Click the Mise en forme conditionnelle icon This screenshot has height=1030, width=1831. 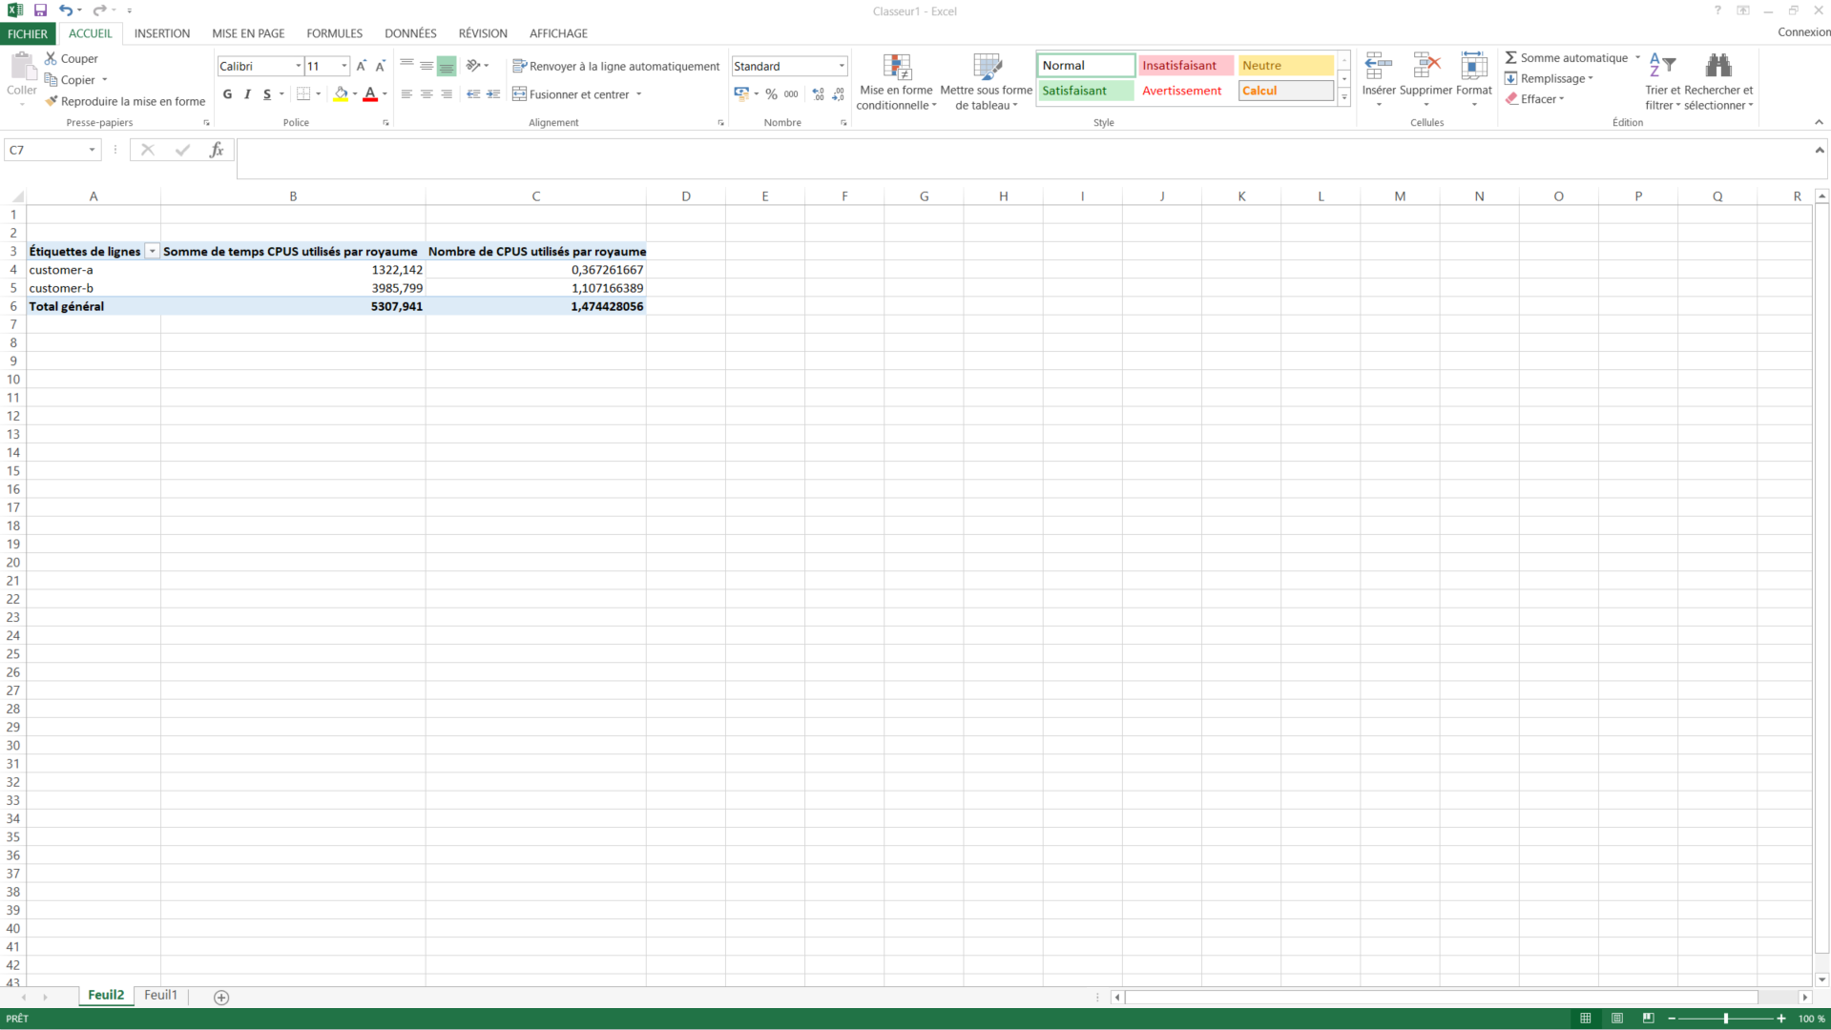click(896, 67)
